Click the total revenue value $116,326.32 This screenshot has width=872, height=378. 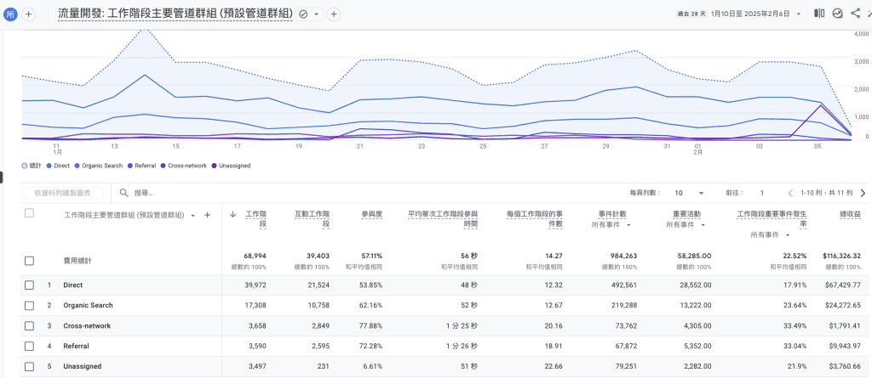pyautogui.click(x=842, y=257)
